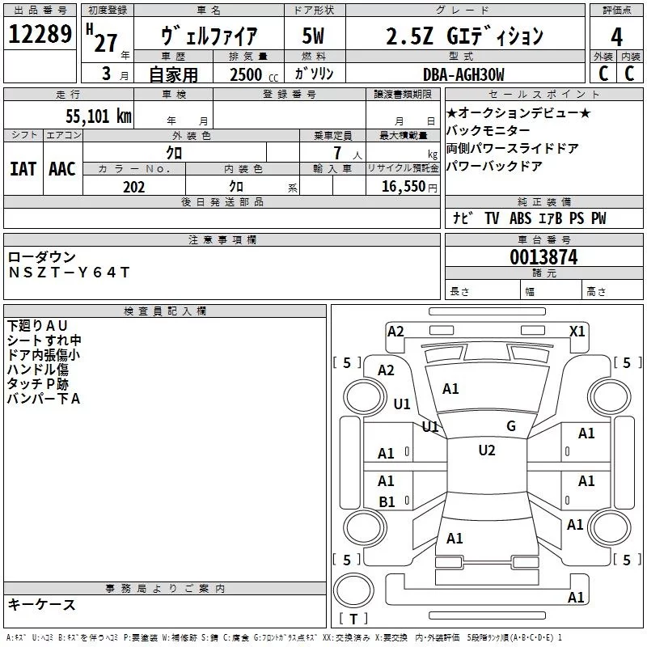The height and width of the screenshot is (647, 647).
Task: Select the A2 mark beside the X1 bumper mark
Action: coord(395,331)
